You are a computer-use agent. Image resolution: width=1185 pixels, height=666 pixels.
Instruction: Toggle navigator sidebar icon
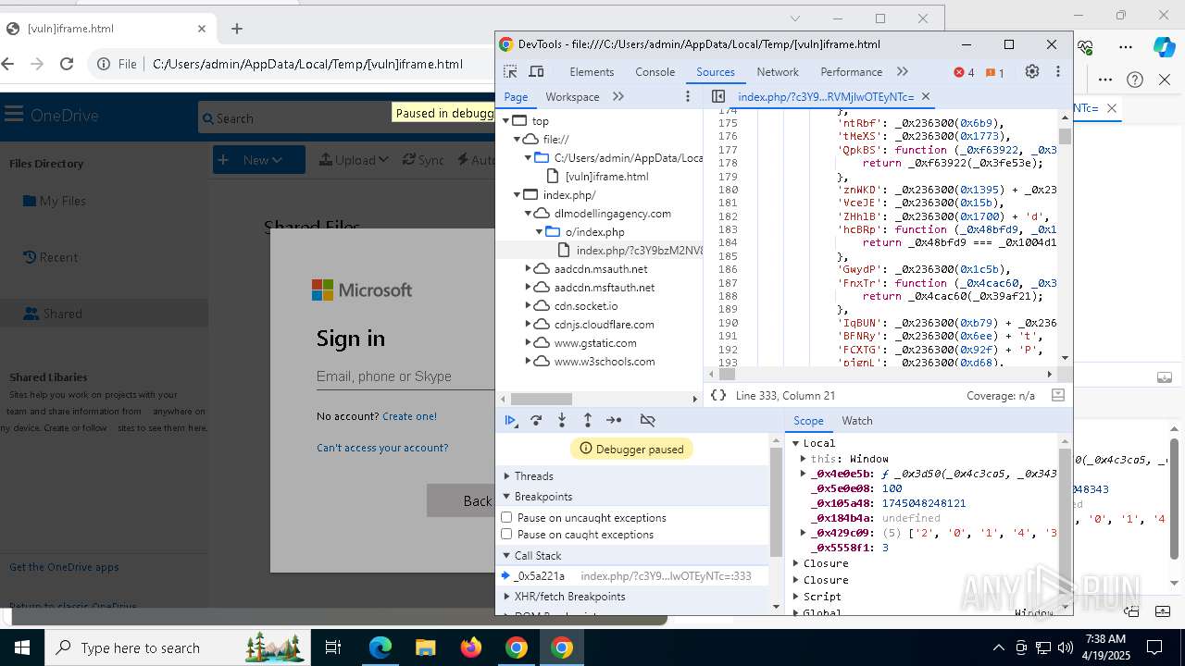[x=717, y=96]
